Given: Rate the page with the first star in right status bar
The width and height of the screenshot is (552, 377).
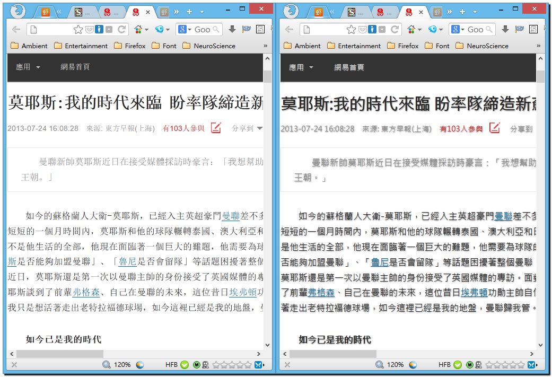Looking at the screenshot, I should click(489, 365).
